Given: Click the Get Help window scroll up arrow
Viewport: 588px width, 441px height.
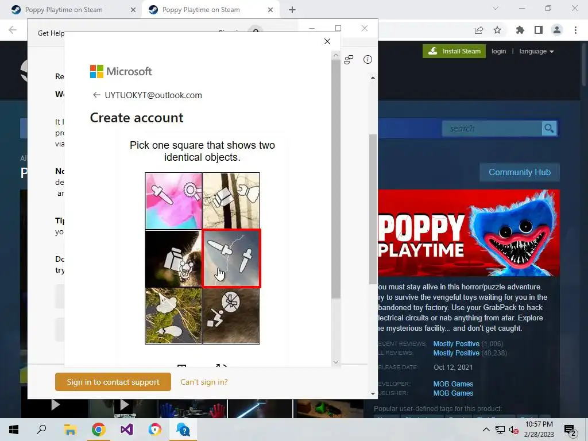Looking at the screenshot, I should (373, 78).
